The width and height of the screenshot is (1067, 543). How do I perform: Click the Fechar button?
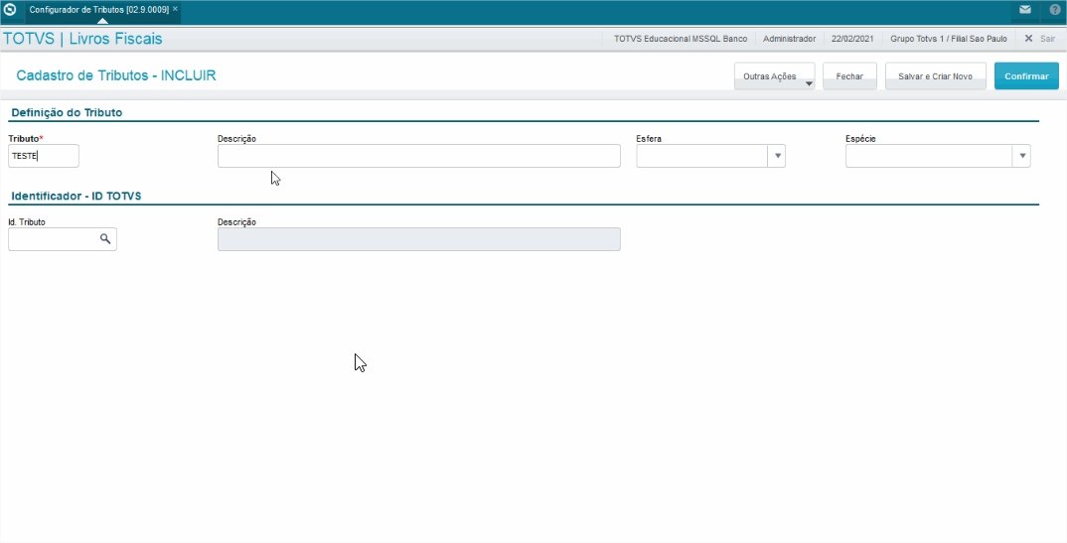849,76
